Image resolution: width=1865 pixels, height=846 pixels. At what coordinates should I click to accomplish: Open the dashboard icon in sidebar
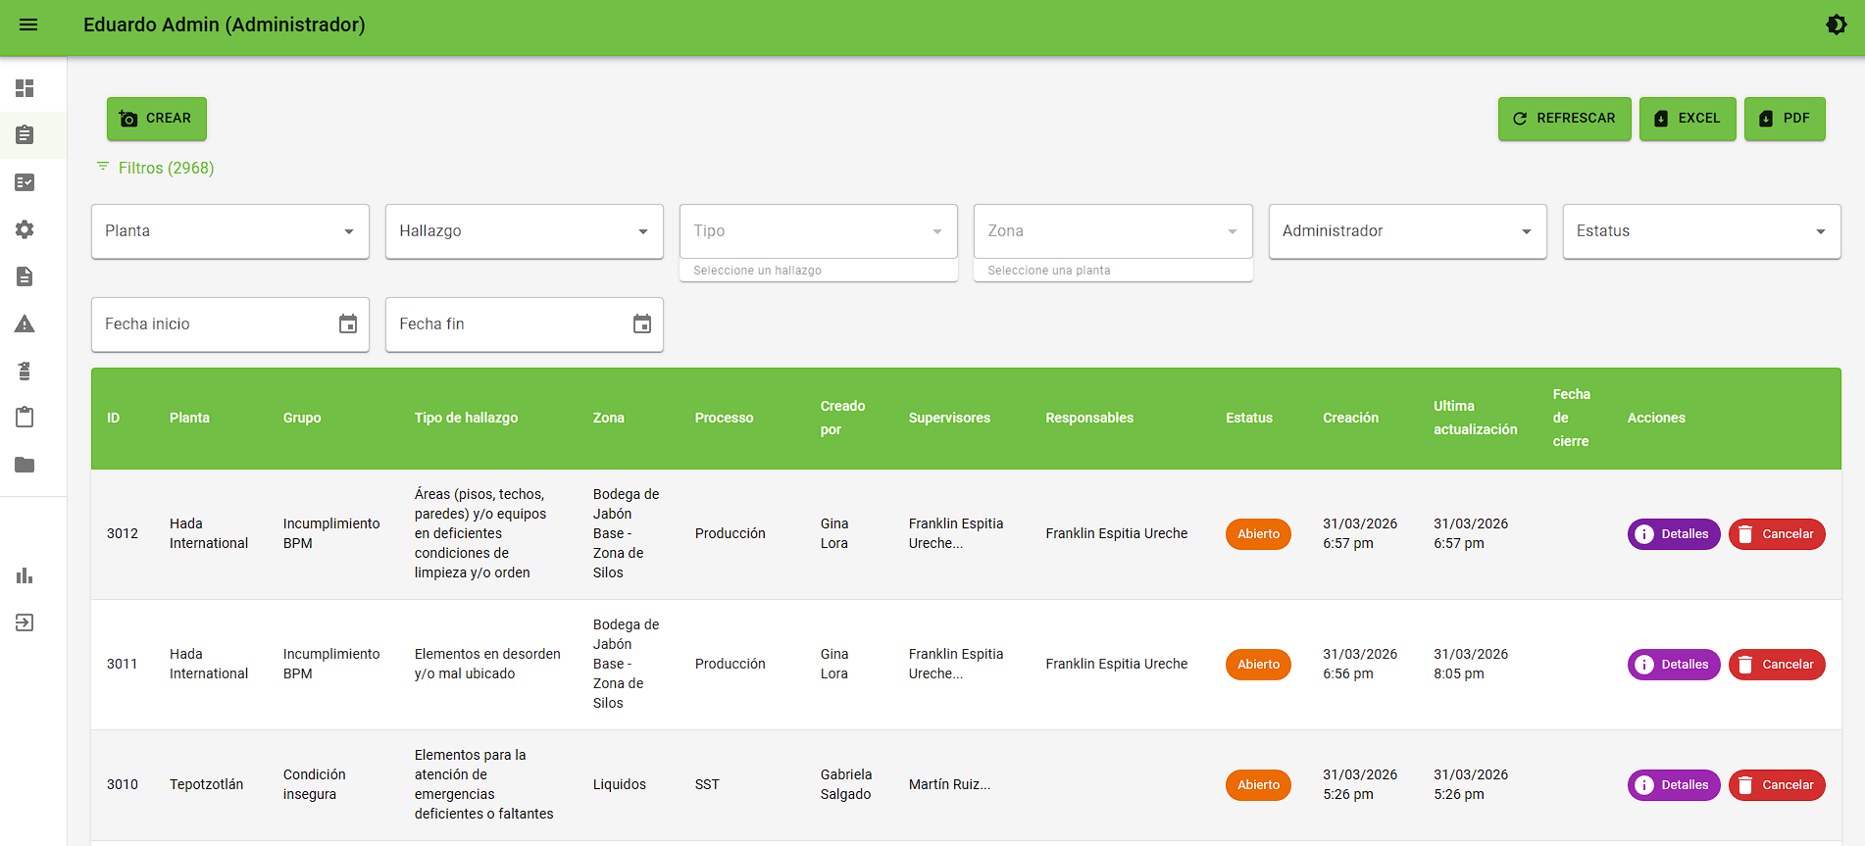[x=25, y=88]
